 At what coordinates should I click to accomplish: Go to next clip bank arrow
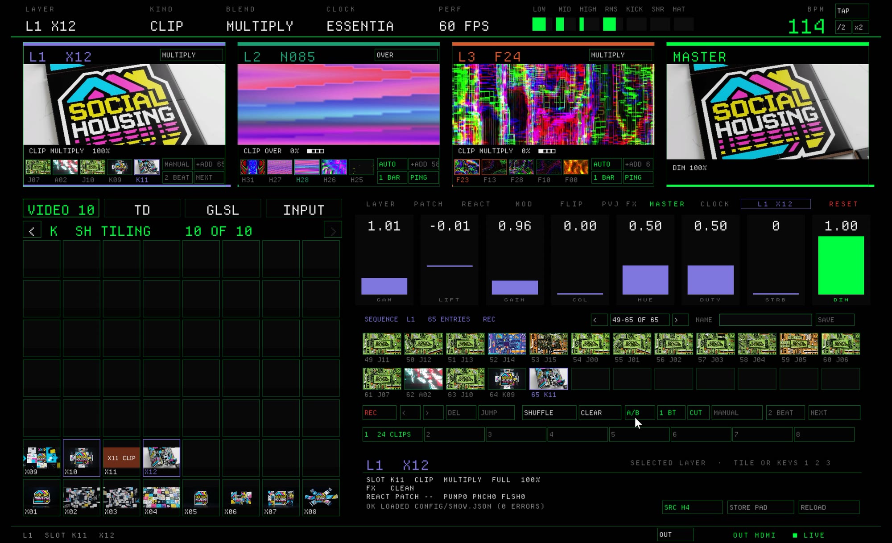pos(333,230)
